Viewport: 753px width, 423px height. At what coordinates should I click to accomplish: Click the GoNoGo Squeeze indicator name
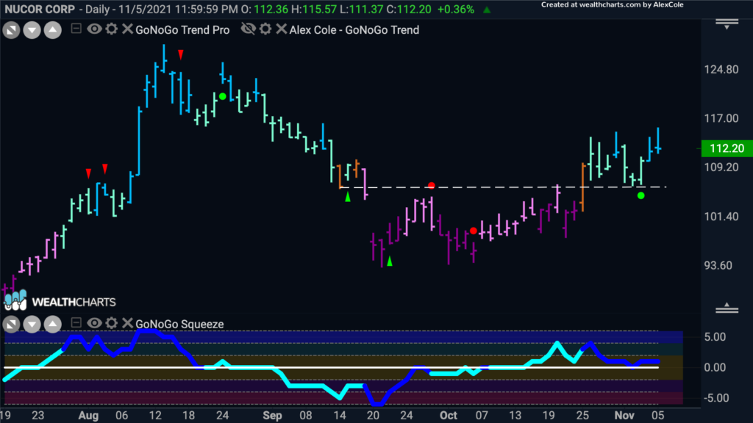coord(179,324)
